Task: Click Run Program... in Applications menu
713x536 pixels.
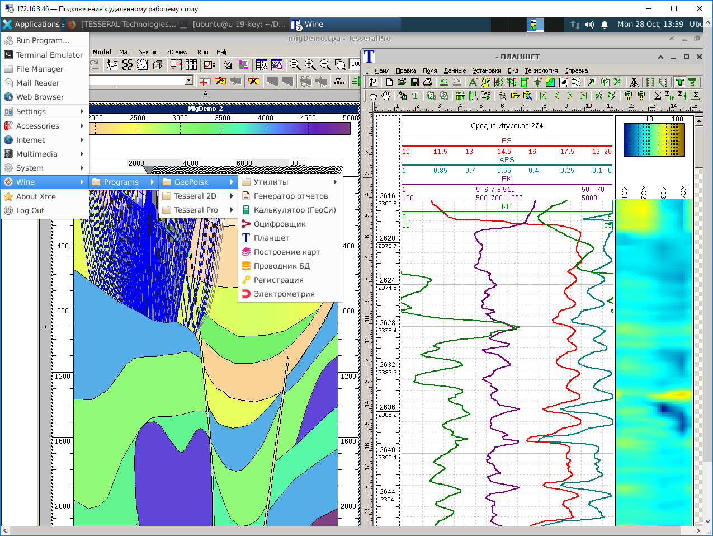Action: (45, 40)
